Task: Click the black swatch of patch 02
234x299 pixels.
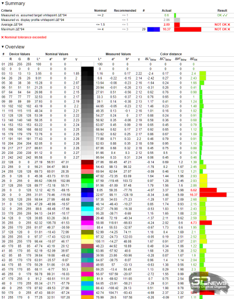Action: point(87,69)
